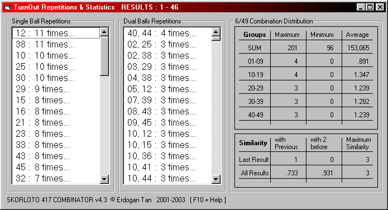
Task: Select the '38 : 11 times...' row
Action: (56, 44)
